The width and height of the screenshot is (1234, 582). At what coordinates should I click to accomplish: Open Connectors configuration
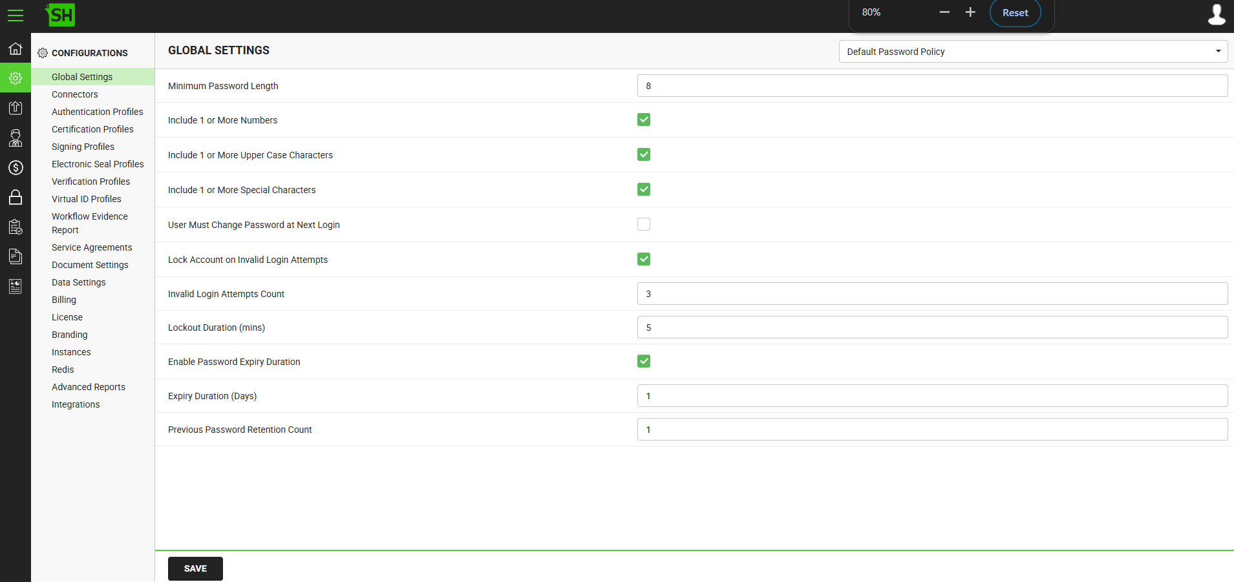[75, 94]
